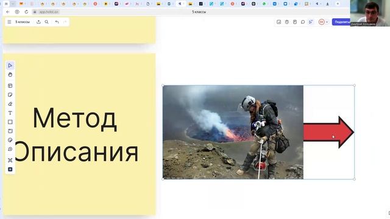The image size is (390, 219).
Task: Open the browser downloads icon
Action: point(327,4)
